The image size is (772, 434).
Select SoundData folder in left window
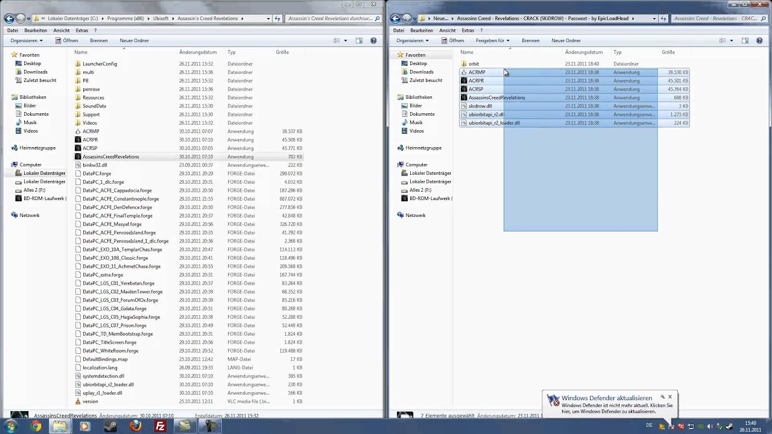94,106
